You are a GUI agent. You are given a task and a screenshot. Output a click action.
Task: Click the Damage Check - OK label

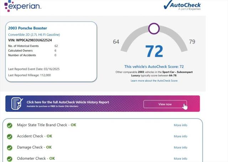click(34, 147)
